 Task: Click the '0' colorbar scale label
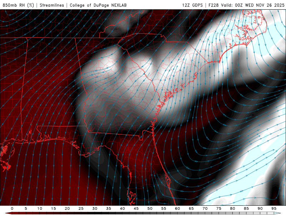[12, 209]
